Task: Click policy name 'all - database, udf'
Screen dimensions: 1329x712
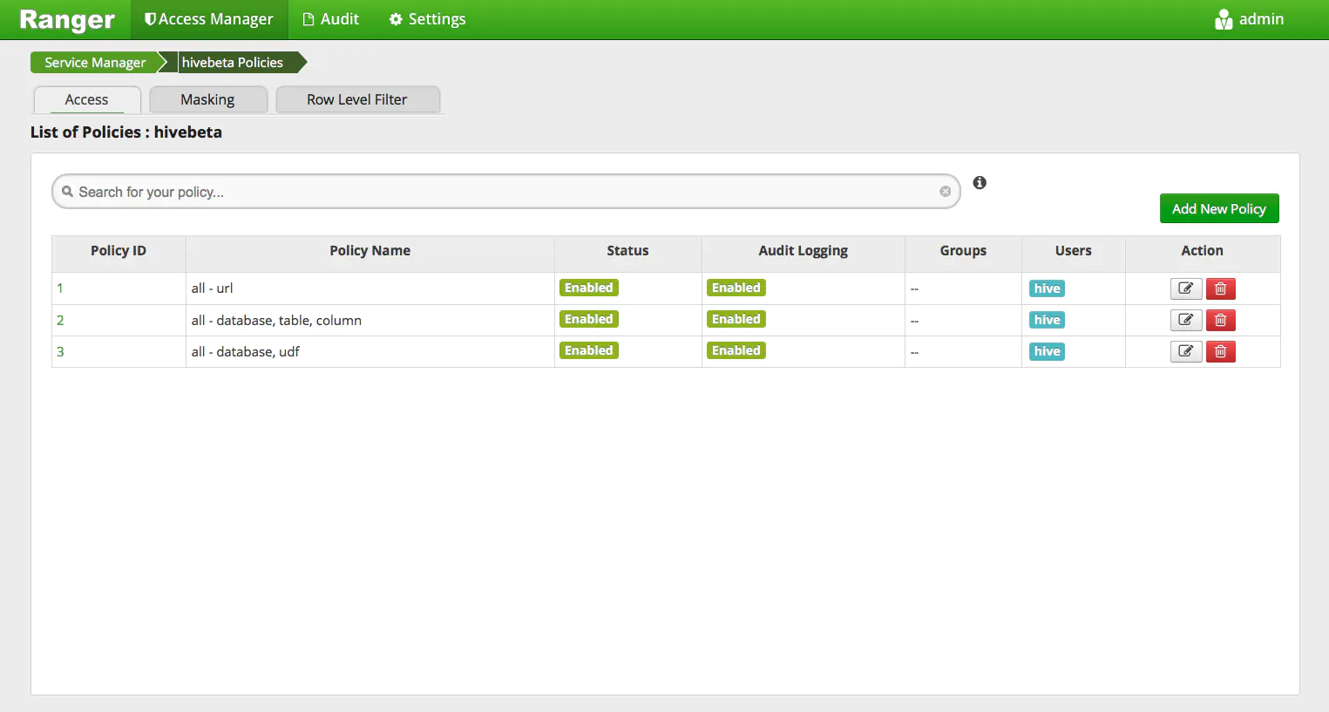Action: click(x=245, y=351)
